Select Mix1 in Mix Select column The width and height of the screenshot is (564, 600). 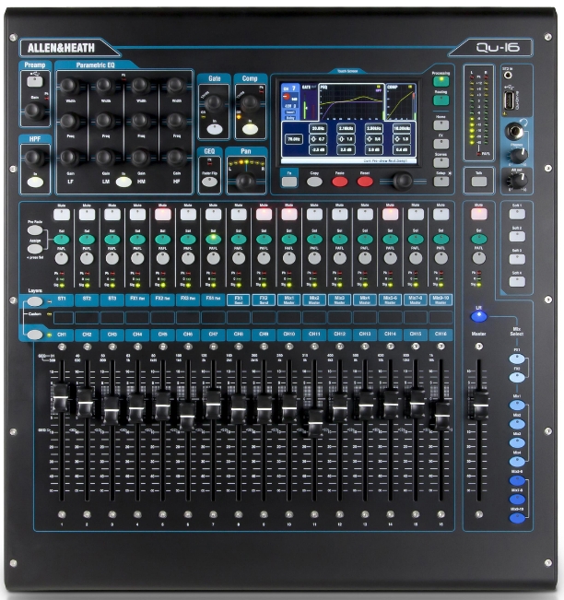517,406
